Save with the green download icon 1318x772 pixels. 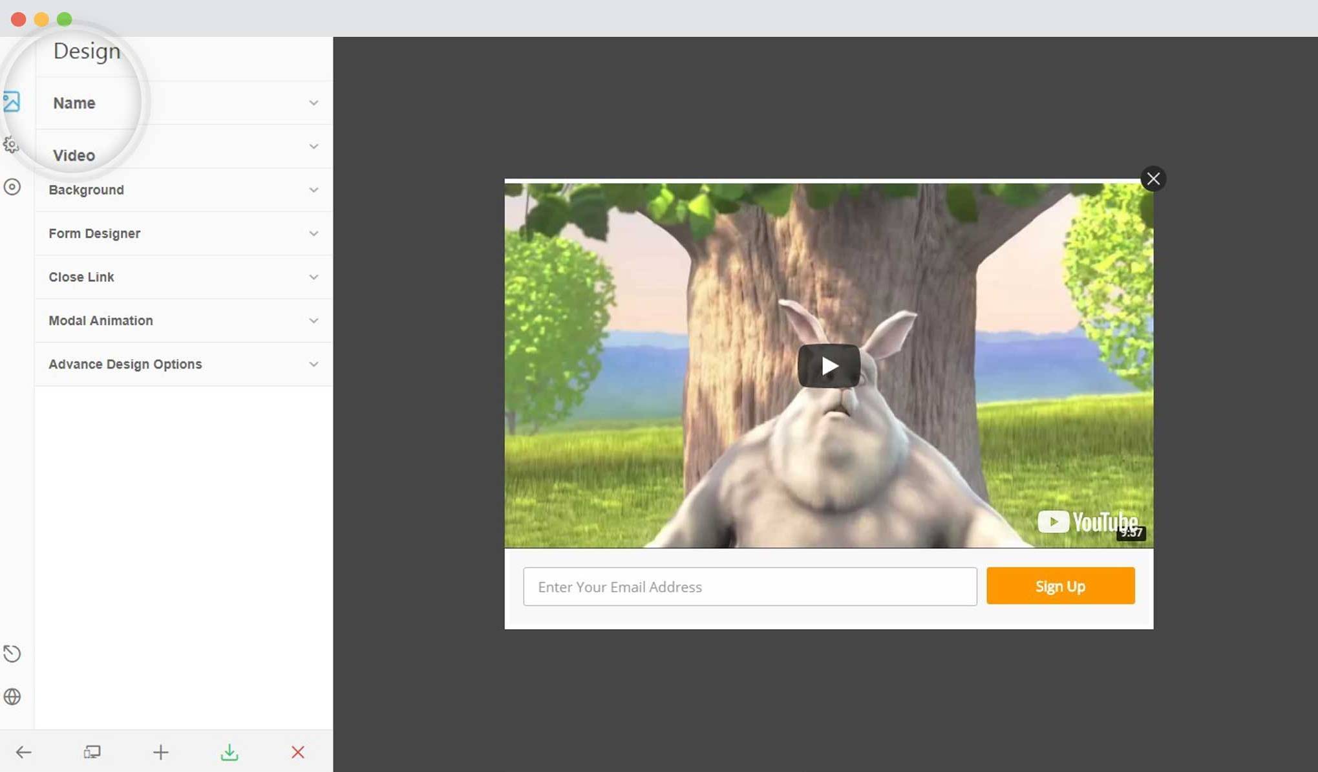click(x=229, y=752)
